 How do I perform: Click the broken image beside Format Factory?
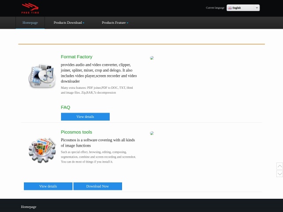pyautogui.click(x=152, y=58)
